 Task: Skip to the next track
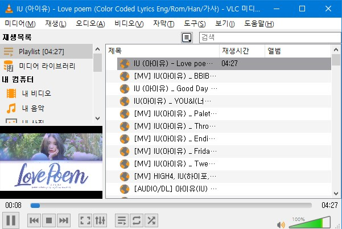64,220
